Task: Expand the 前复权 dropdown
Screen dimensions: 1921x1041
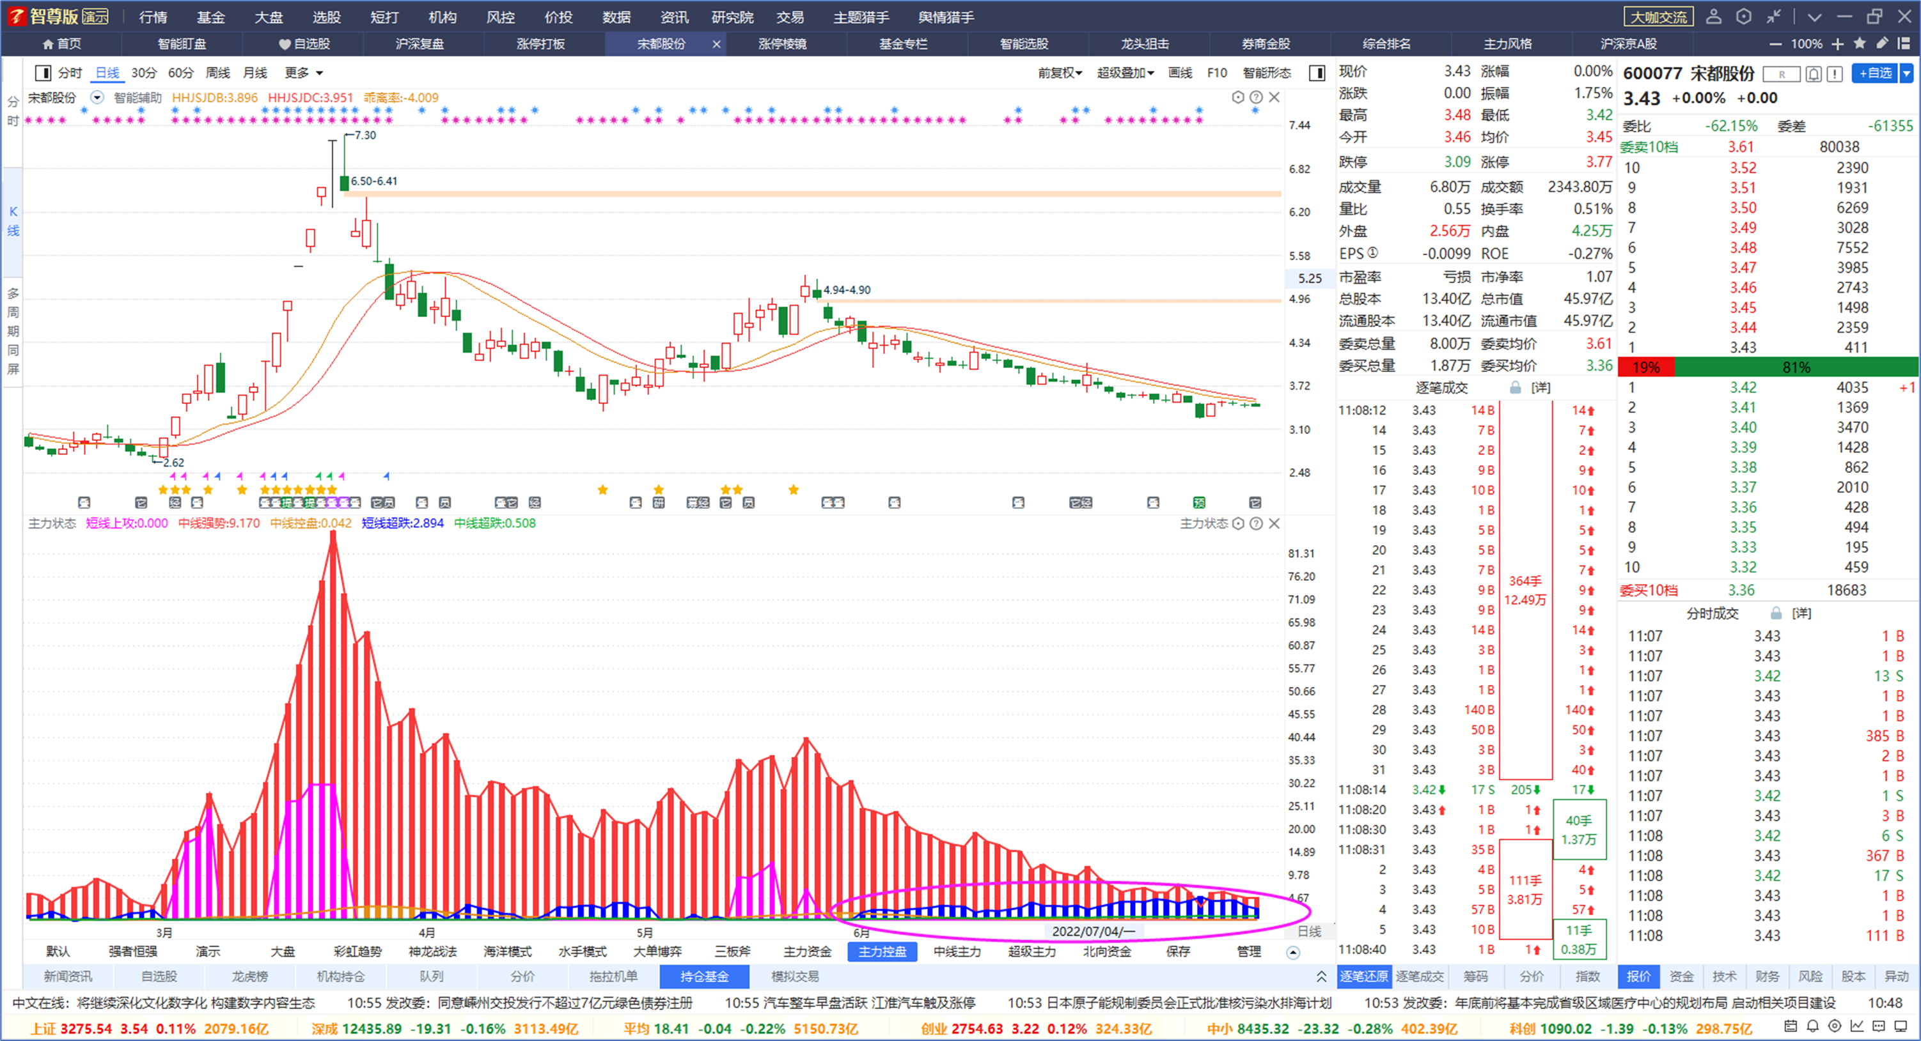Action: (1060, 73)
